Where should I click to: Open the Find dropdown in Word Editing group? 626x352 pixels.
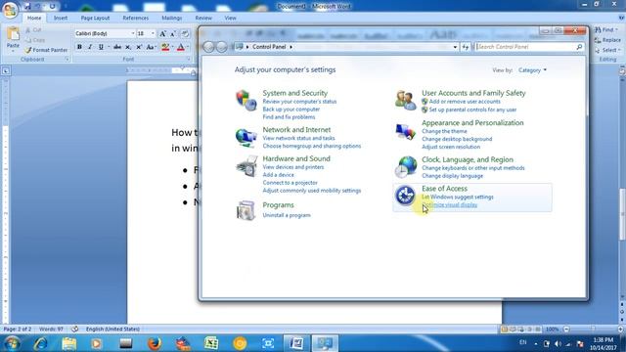tap(606, 30)
